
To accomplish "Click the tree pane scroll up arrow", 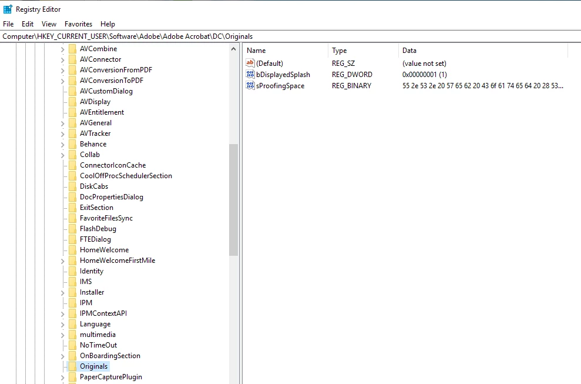I will pos(233,49).
